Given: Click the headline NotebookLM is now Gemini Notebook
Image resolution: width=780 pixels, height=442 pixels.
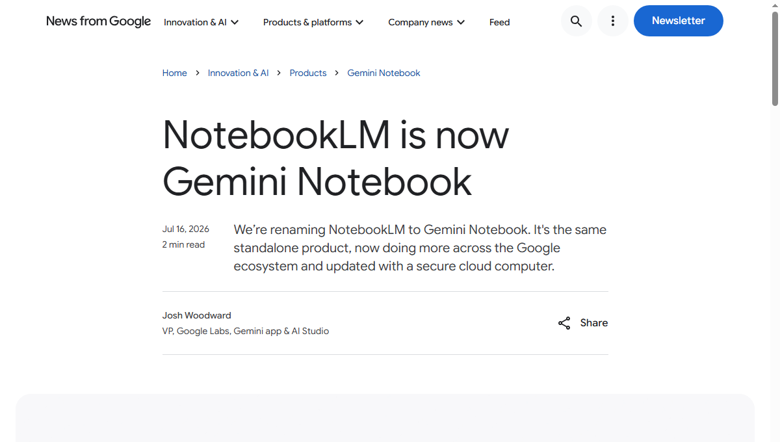Looking at the screenshot, I should 336,158.
